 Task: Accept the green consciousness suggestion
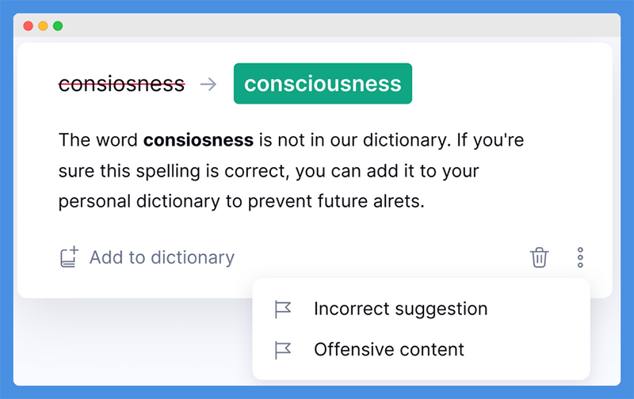[x=323, y=84]
